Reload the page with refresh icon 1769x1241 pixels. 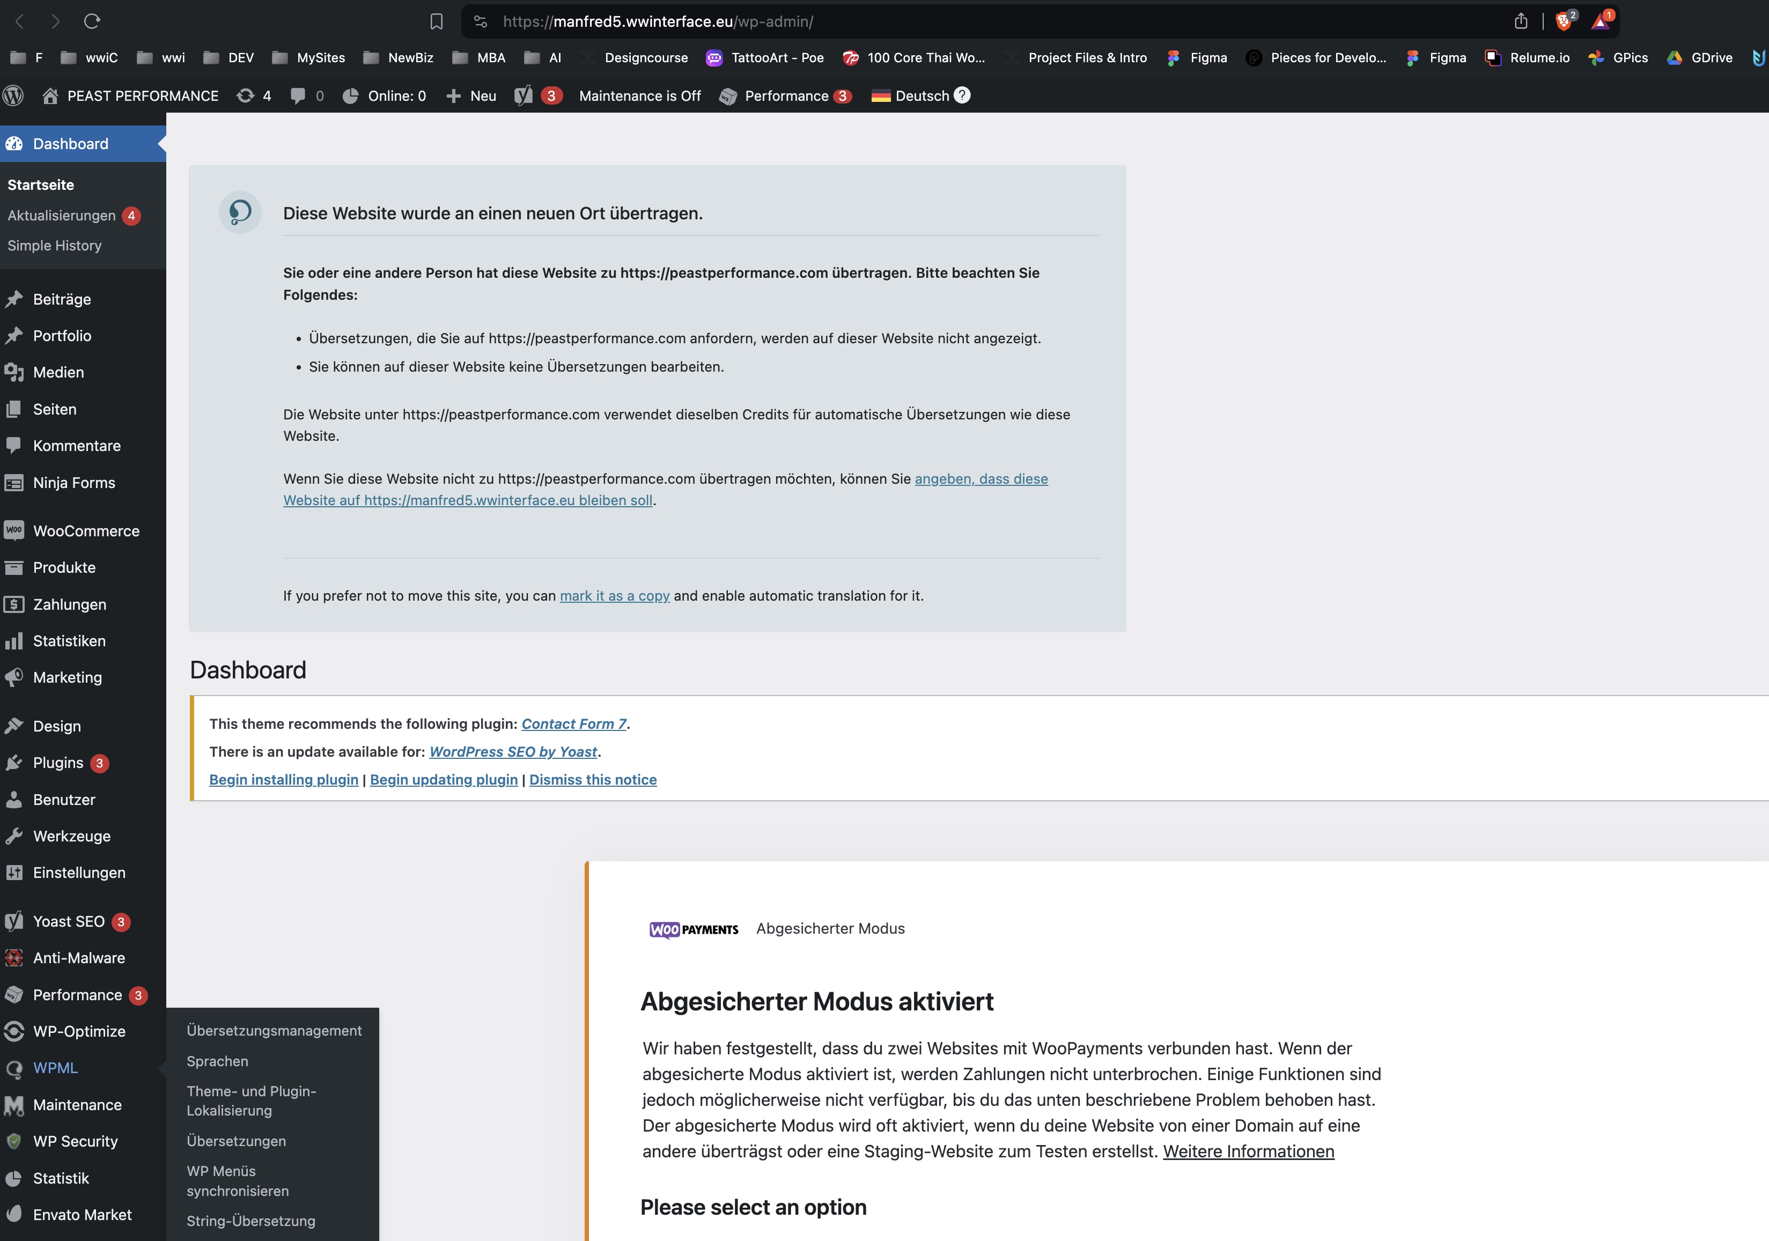[92, 21]
